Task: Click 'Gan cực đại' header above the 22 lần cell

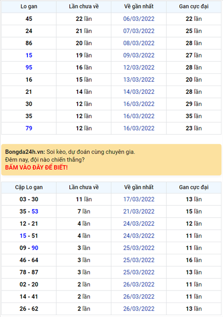Action: tap(194, 7)
